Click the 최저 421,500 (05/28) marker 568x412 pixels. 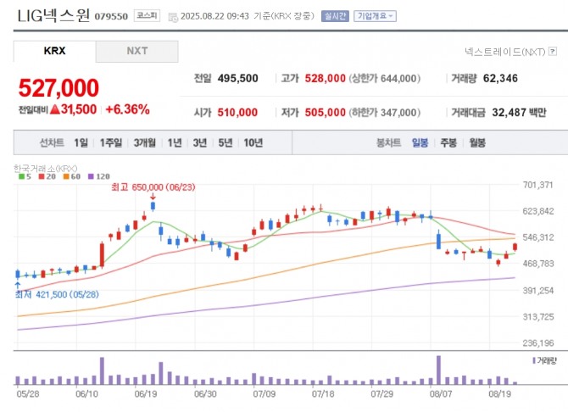pos(57,294)
